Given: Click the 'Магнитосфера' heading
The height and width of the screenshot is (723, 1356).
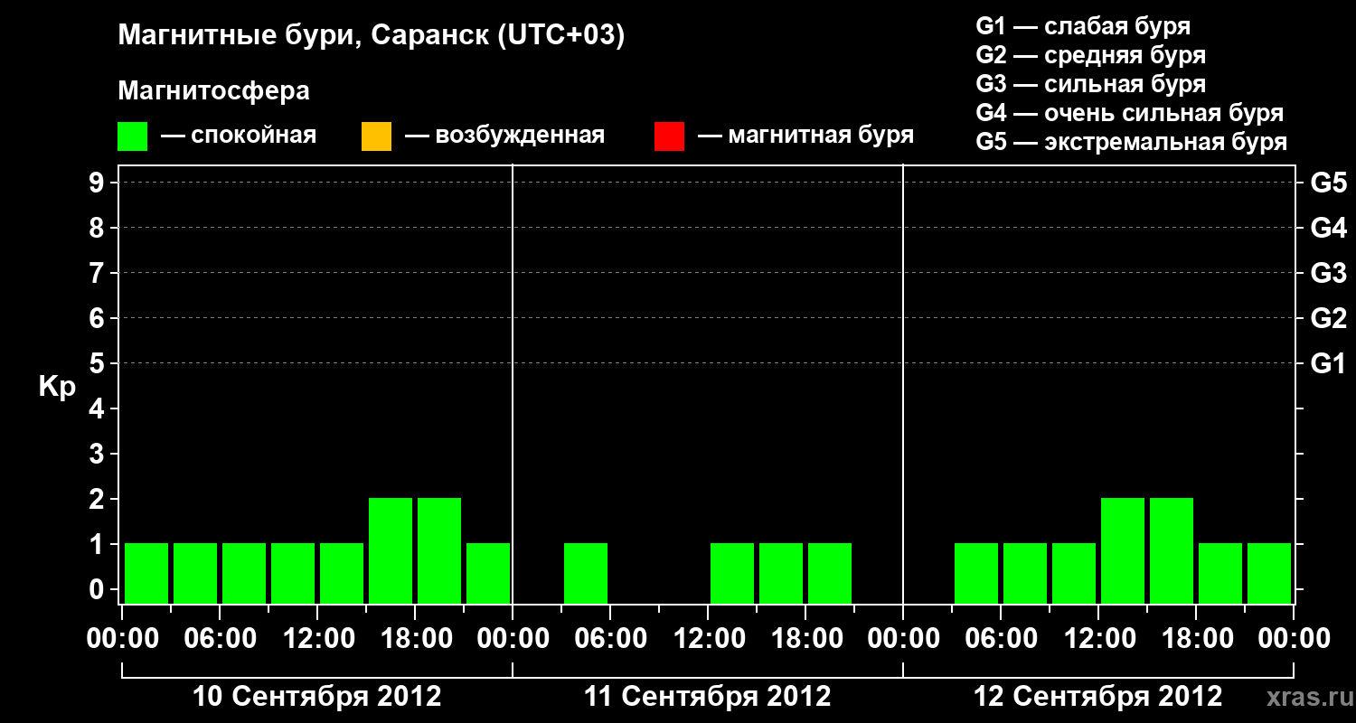Looking at the screenshot, I should 213,91.
